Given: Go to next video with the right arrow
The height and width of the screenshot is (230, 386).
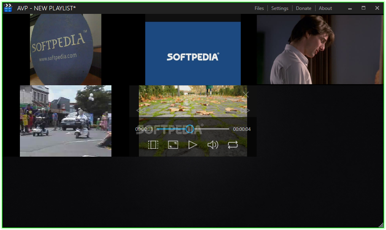Looking at the screenshot, I should [245, 110].
